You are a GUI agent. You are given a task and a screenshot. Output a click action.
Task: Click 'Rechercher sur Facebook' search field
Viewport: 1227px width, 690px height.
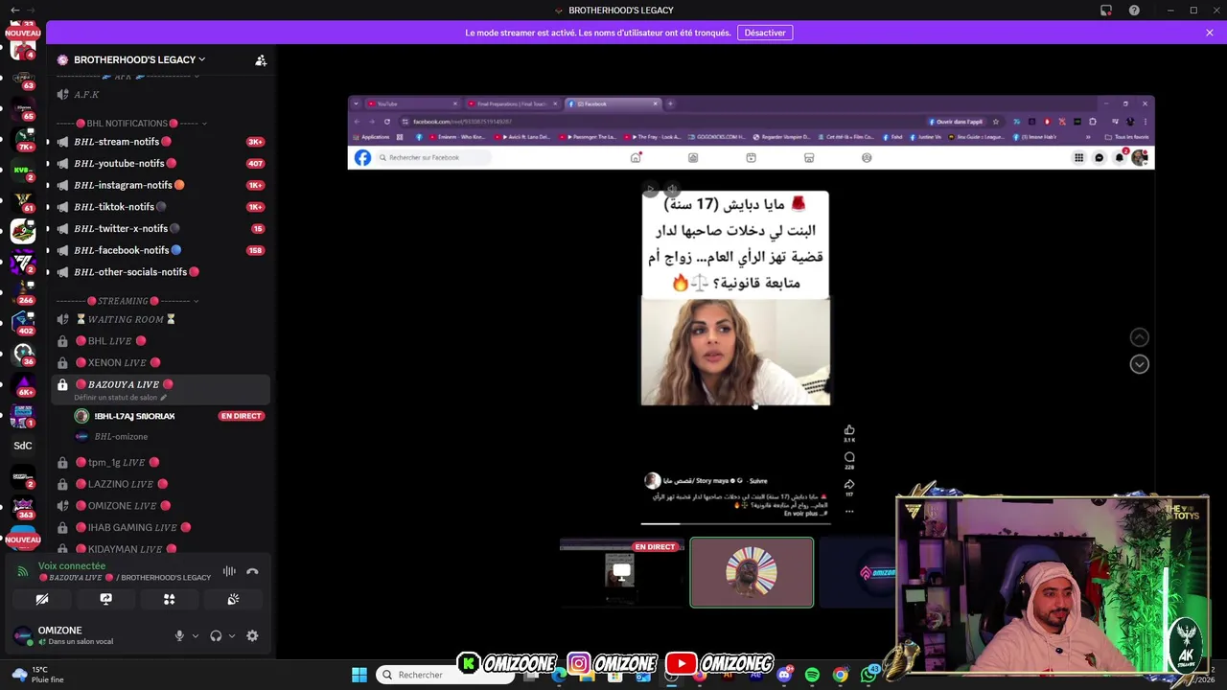click(x=433, y=158)
